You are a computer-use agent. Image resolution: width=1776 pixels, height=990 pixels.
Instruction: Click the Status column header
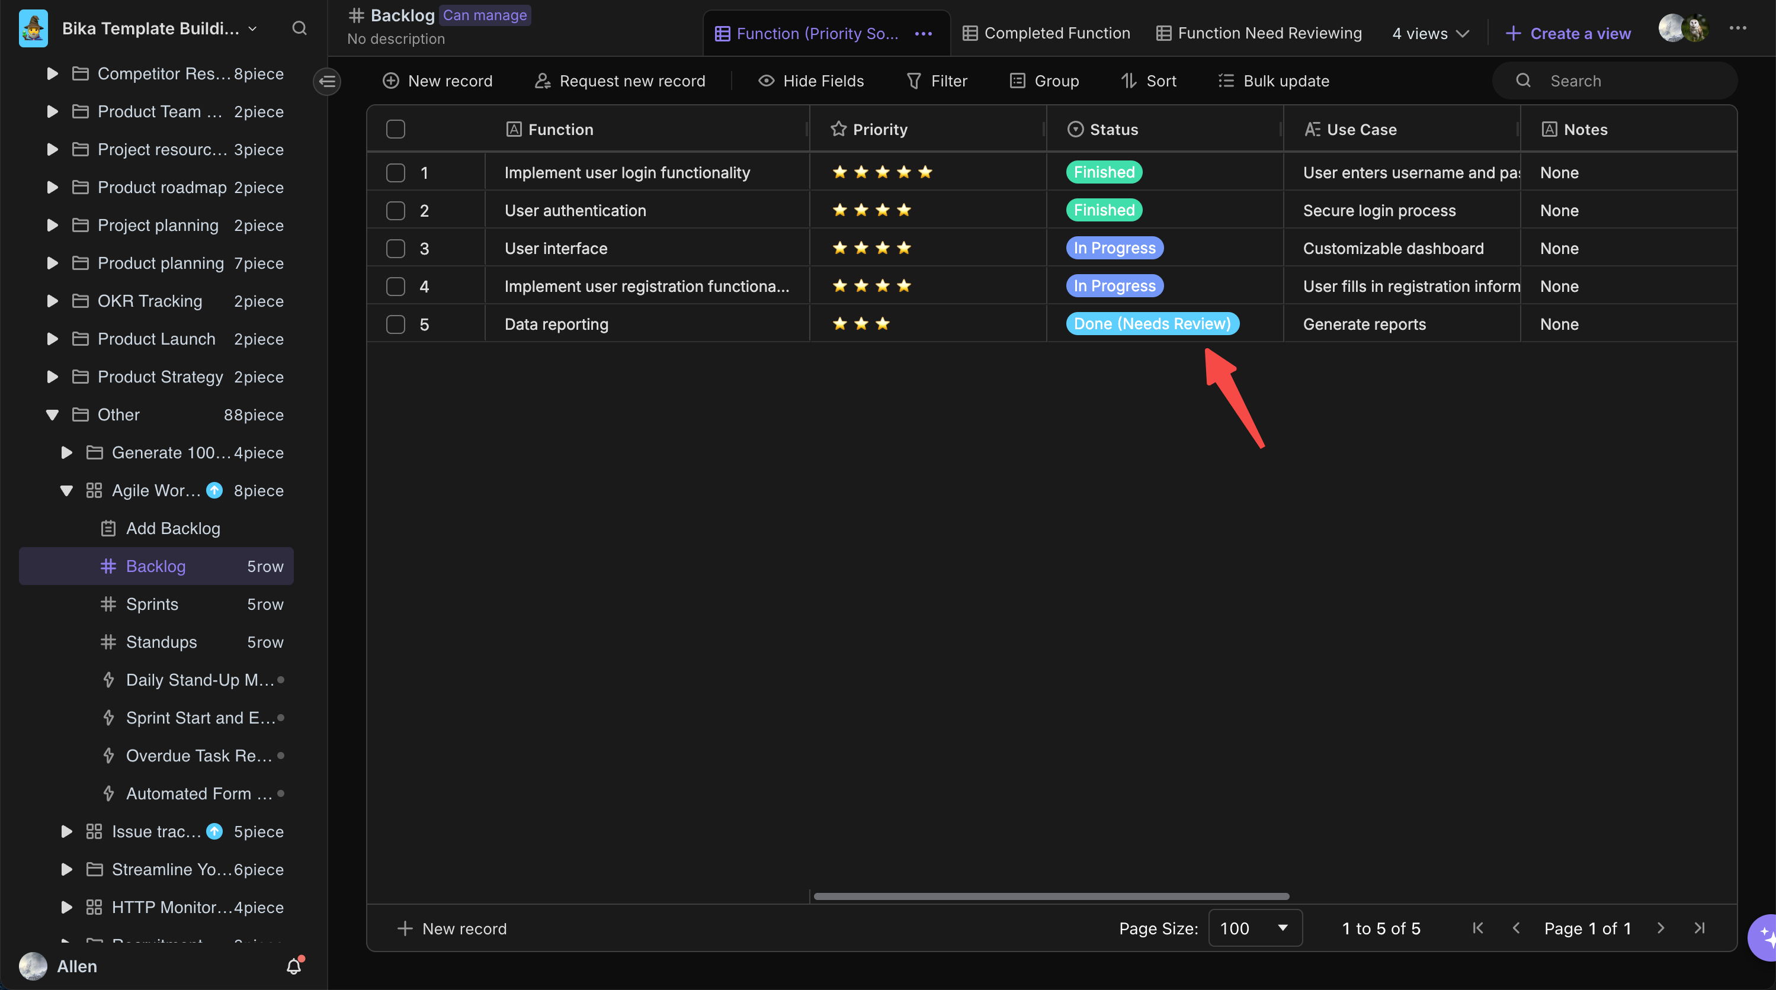[1165, 129]
